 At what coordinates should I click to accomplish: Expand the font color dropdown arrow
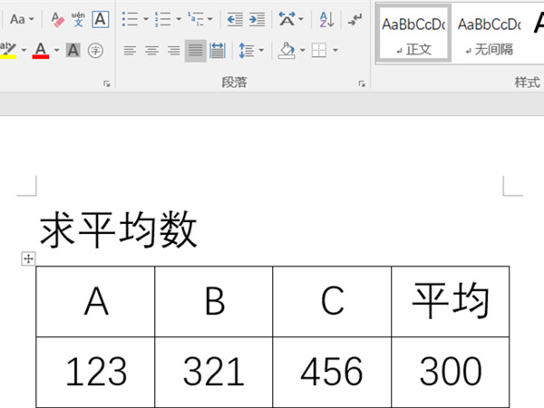click(56, 51)
